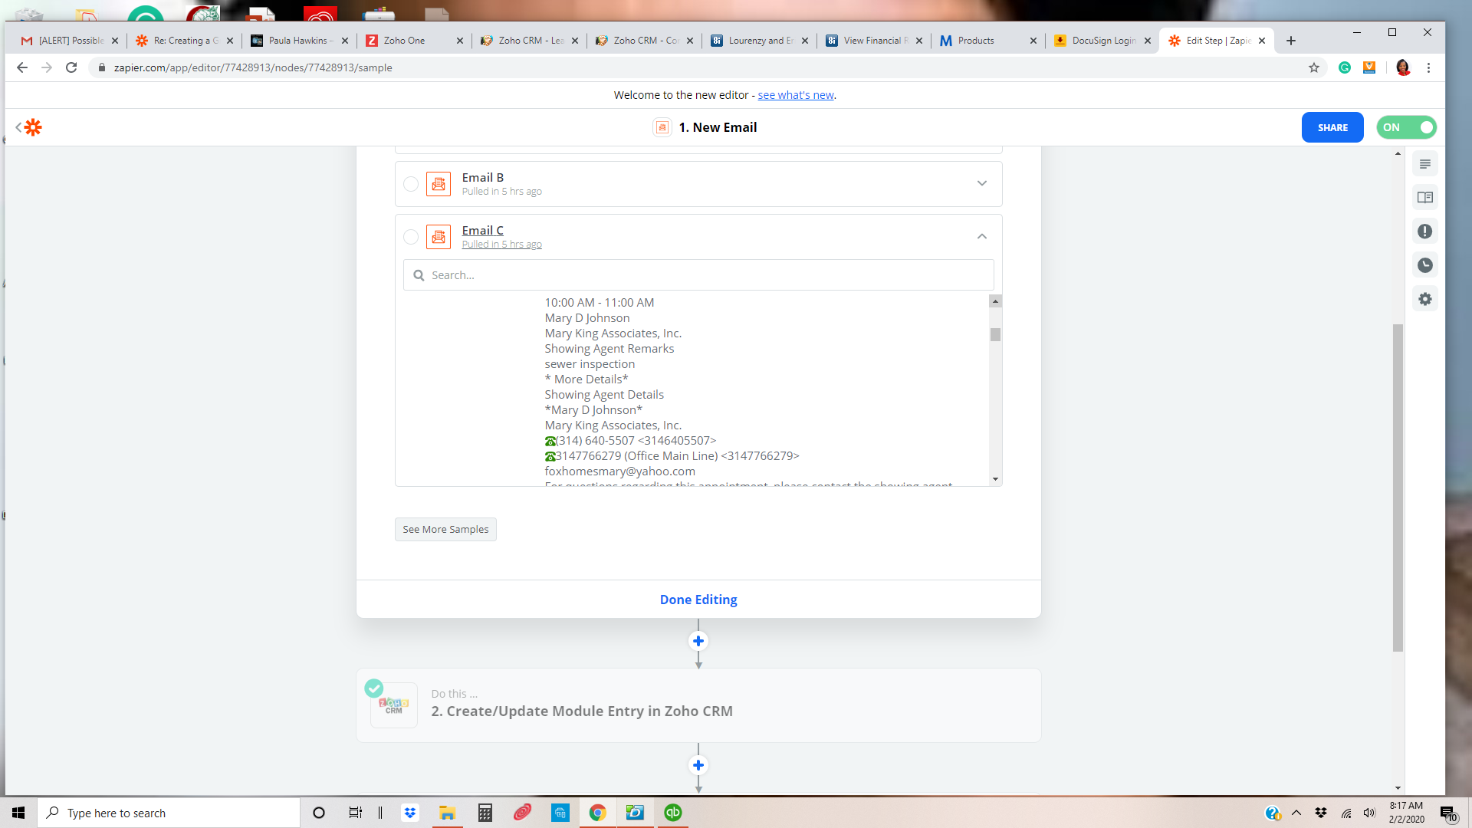
Task: Open the settings gear icon in sidebar
Action: point(1425,299)
